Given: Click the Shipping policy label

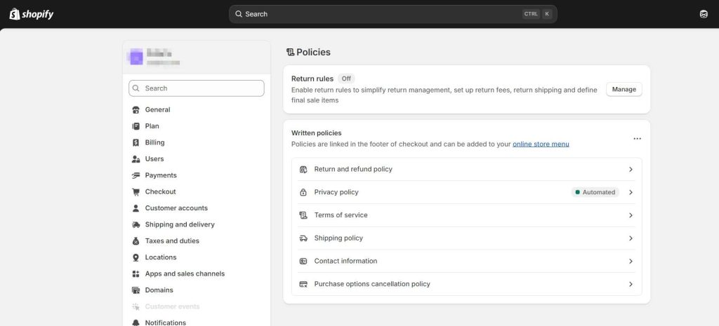Looking at the screenshot, I should (338, 238).
